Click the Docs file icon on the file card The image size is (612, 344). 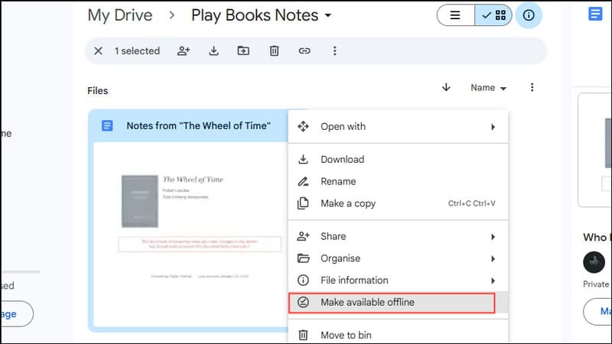(x=107, y=125)
